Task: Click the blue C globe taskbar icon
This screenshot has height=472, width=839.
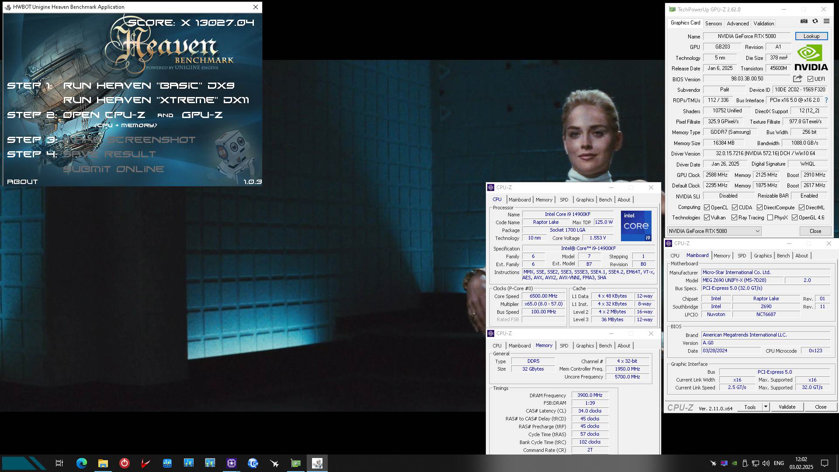Action: coord(253,463)
